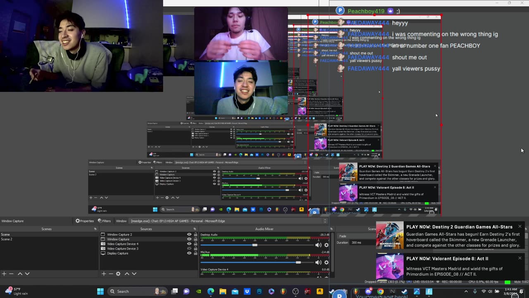Remove selected source with minus icon

(x=111, y=274)
